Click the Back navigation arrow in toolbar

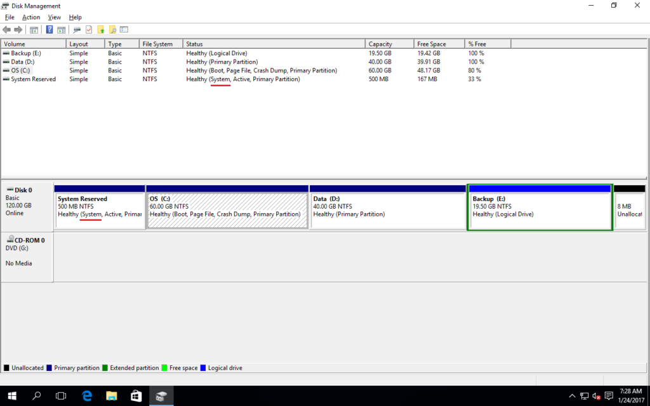[x=7, y=29]
